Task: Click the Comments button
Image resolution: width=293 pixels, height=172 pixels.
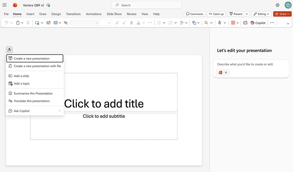Action: point(194,14)
